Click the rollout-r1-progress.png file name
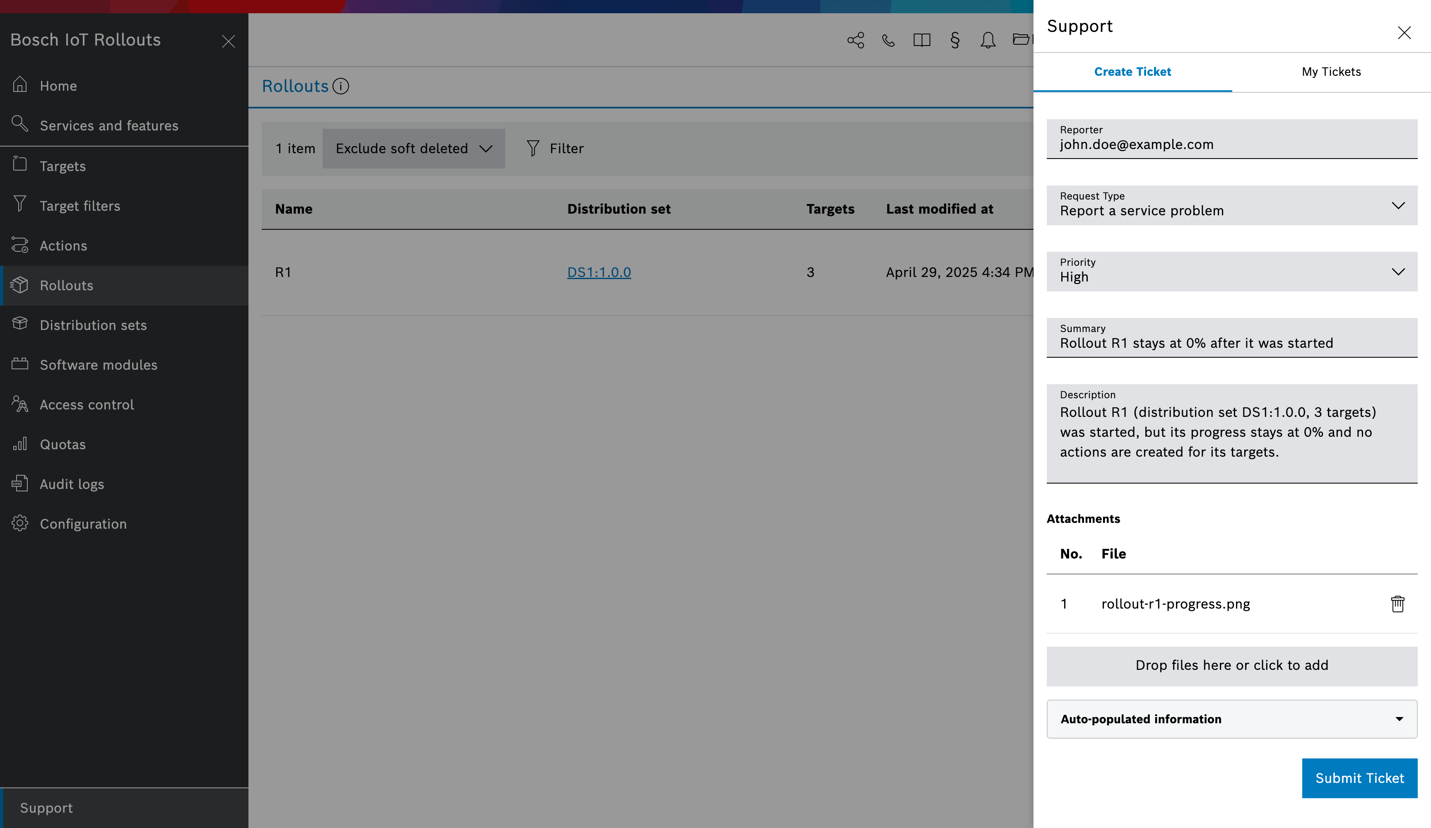The width and height of the screenshot is (1431, 828). pos(1176,604)
